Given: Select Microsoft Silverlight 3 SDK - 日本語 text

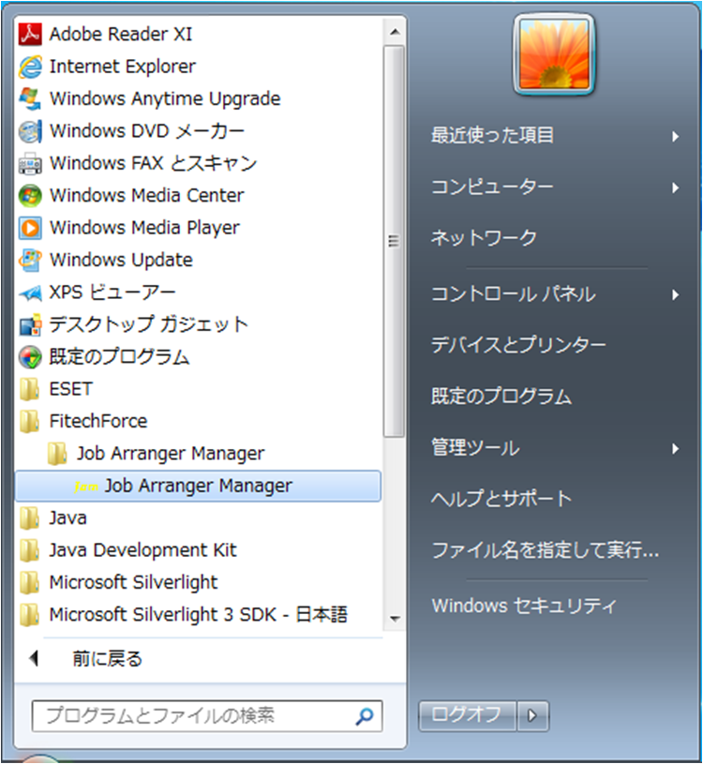Looking at the screenshot, I should (199, 614).
